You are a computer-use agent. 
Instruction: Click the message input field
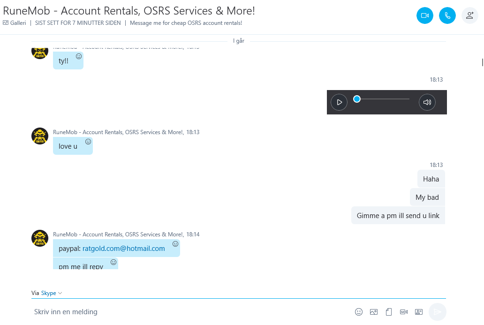(x=191, y=312)
